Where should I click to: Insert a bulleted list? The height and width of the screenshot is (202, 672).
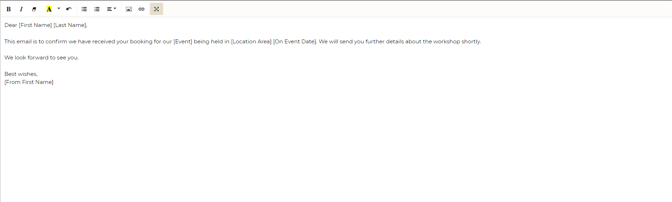(84, 9)
